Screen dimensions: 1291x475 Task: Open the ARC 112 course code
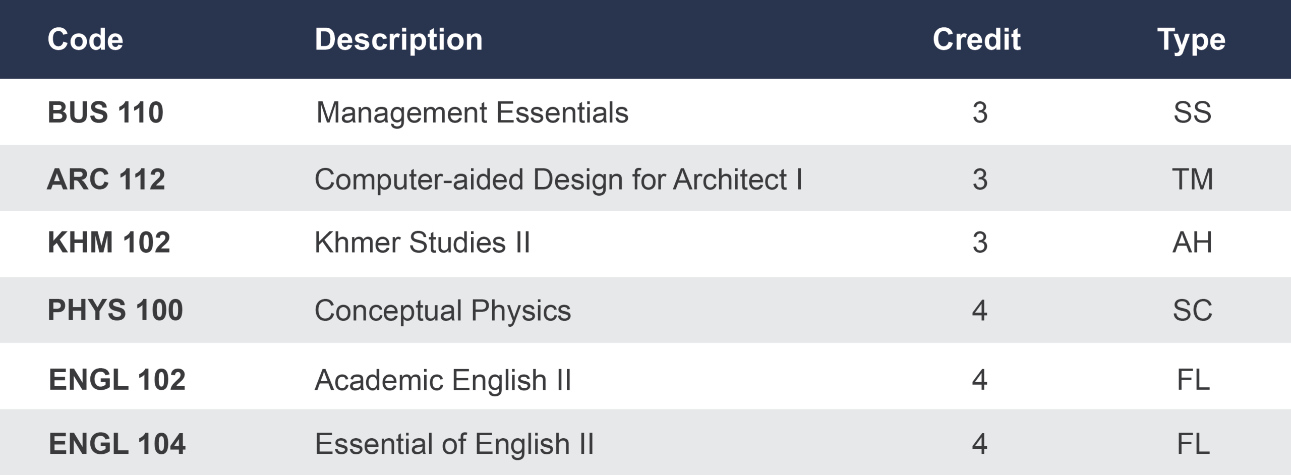pyautogui.click(x=106, y=179)
